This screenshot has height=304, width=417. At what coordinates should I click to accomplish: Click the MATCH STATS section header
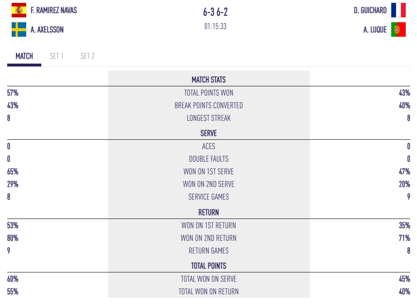(x=209, y=80)
